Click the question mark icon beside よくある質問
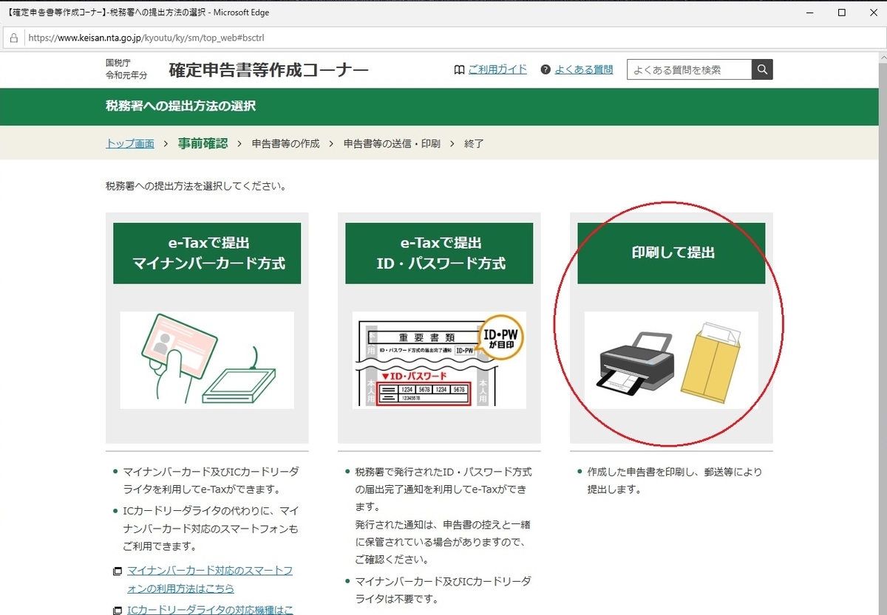Image resolution: width=887 pixels, height=615 pixels. (x=546, y=69)
